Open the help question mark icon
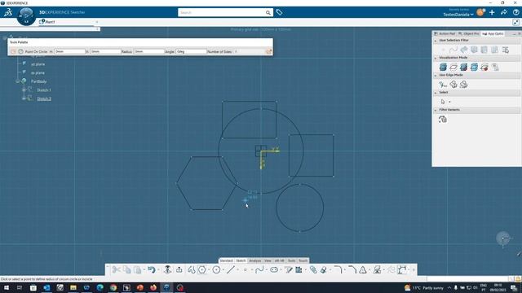Viewport: 522px width, 293px height. tap(515, 12)
